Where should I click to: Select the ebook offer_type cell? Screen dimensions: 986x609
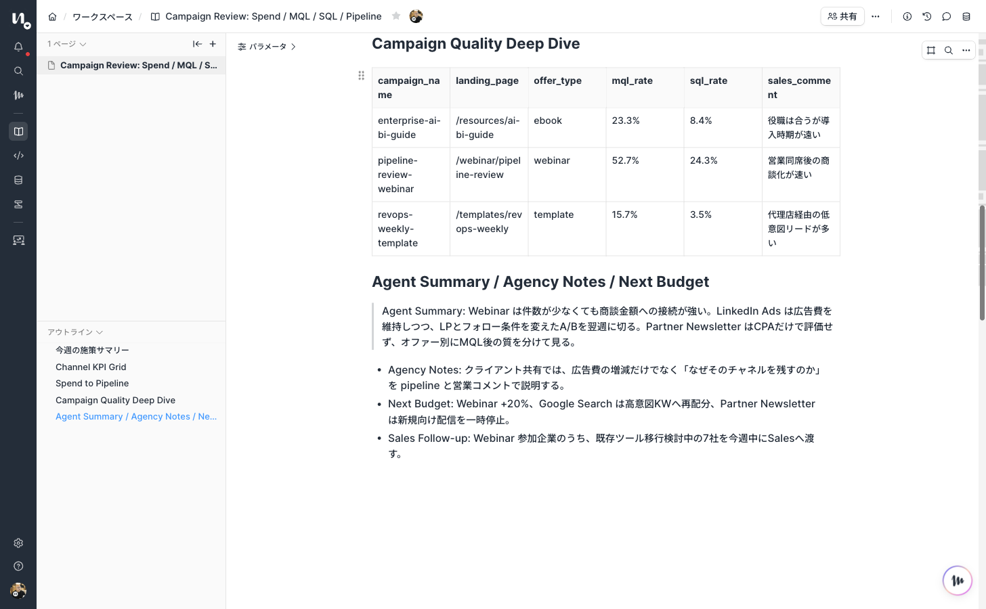coord(567,128)
